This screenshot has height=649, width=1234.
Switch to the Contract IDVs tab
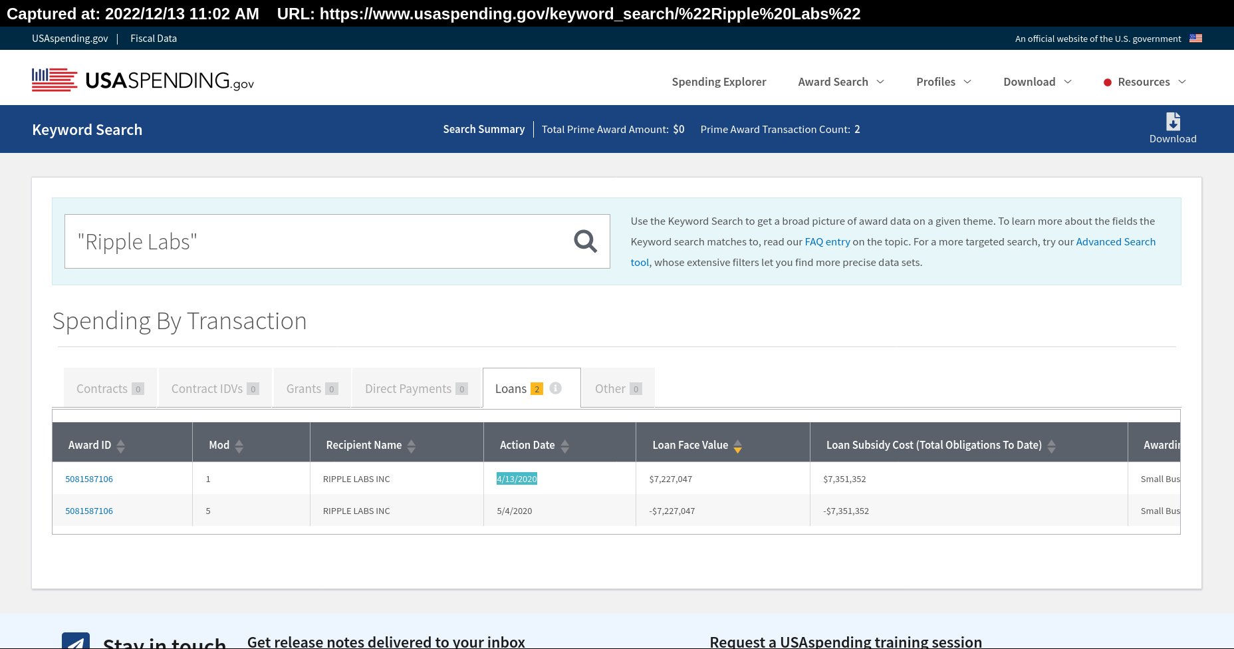tap(215, 388)
